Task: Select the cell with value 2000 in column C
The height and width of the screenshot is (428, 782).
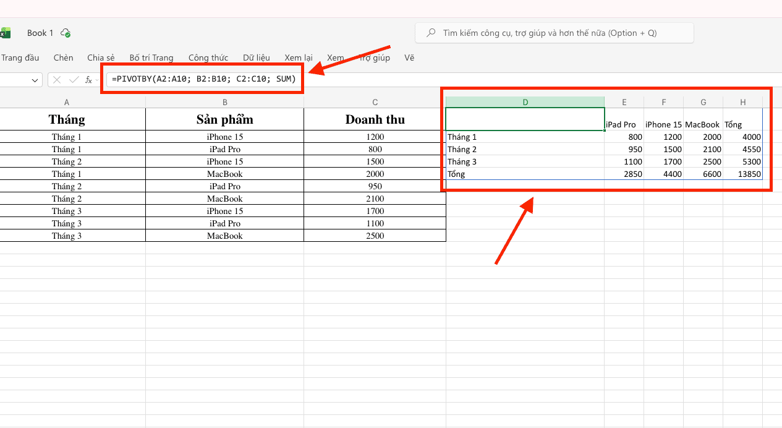Action: click(x=375, y=174)
